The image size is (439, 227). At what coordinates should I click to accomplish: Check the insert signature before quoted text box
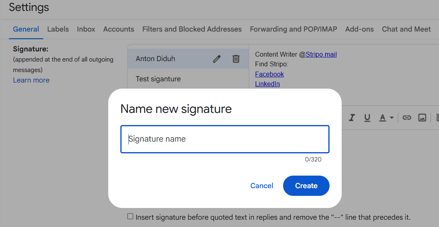[130, 216]
